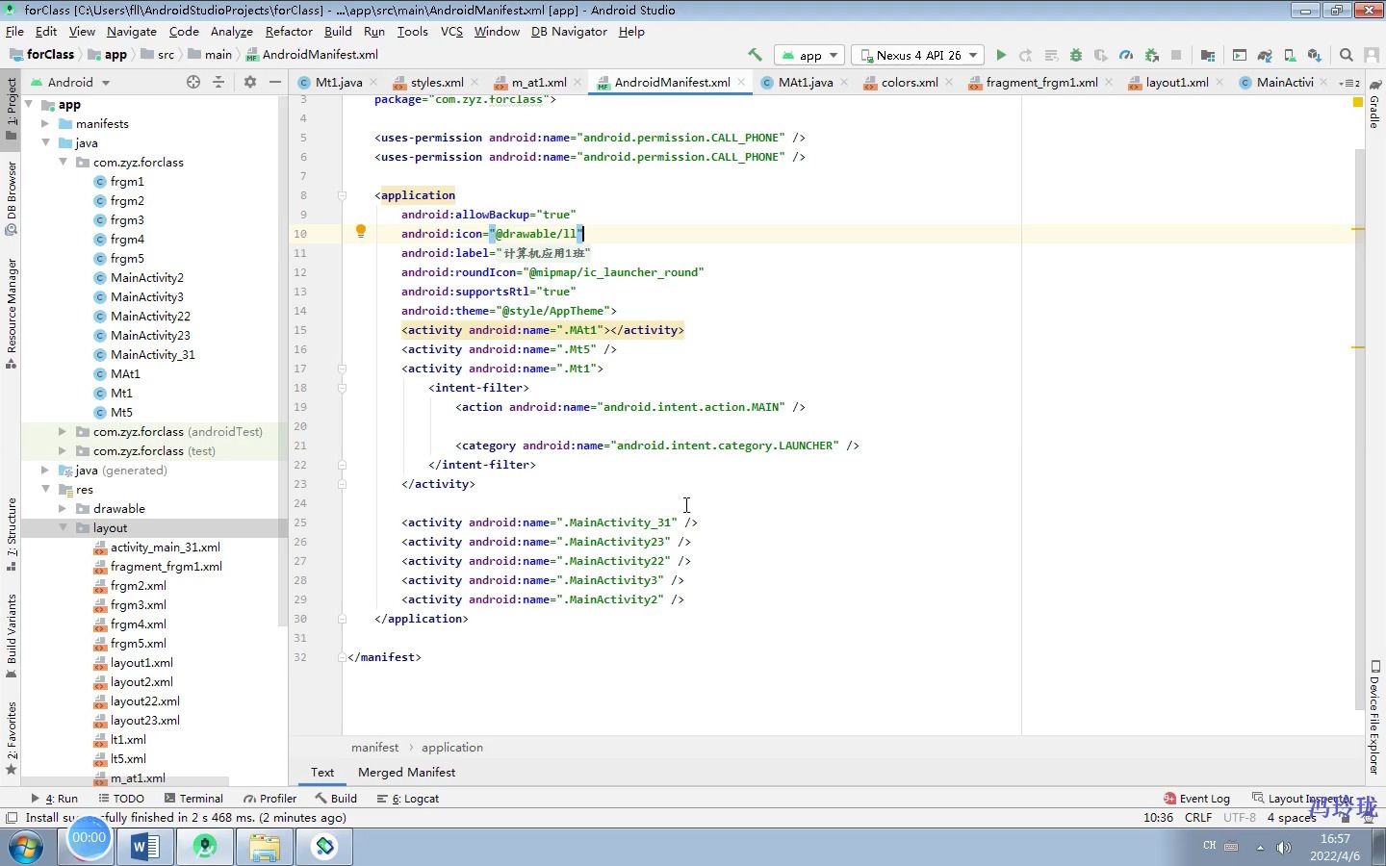Expand the manifests folder in the tree
This screenshot has height=866, width=1386.
pyautogui.click(x=45, y=124)
